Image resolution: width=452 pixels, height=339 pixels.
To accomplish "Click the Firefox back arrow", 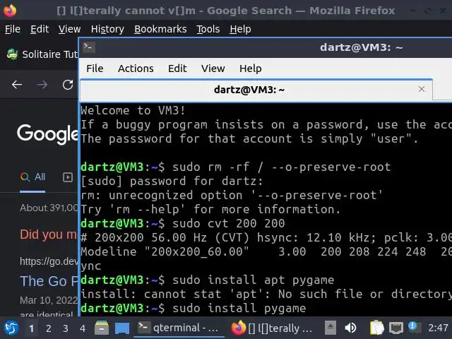I will tap(17, 85).
